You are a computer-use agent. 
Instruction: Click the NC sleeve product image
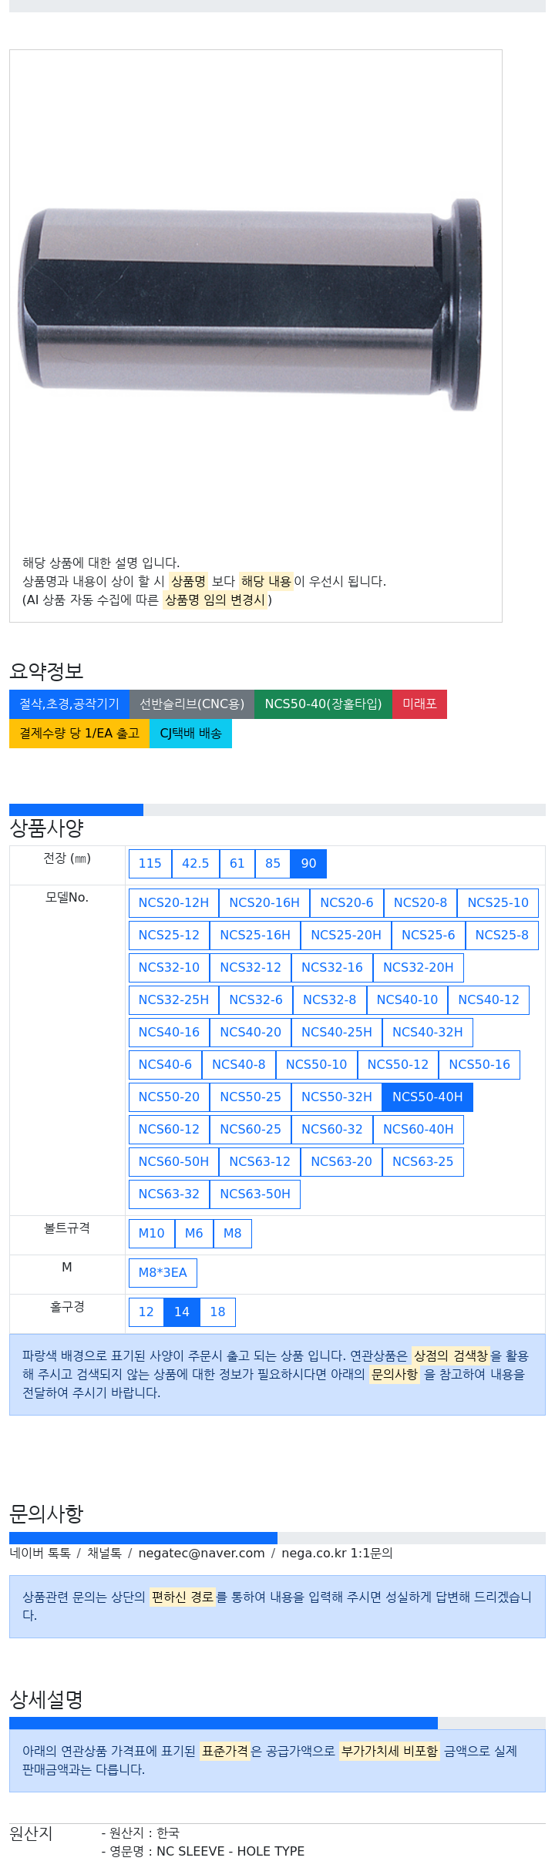click(251, 305)
